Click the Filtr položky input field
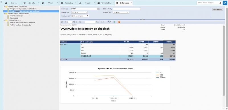Screen dimensions: 228x110 [127, 9]
